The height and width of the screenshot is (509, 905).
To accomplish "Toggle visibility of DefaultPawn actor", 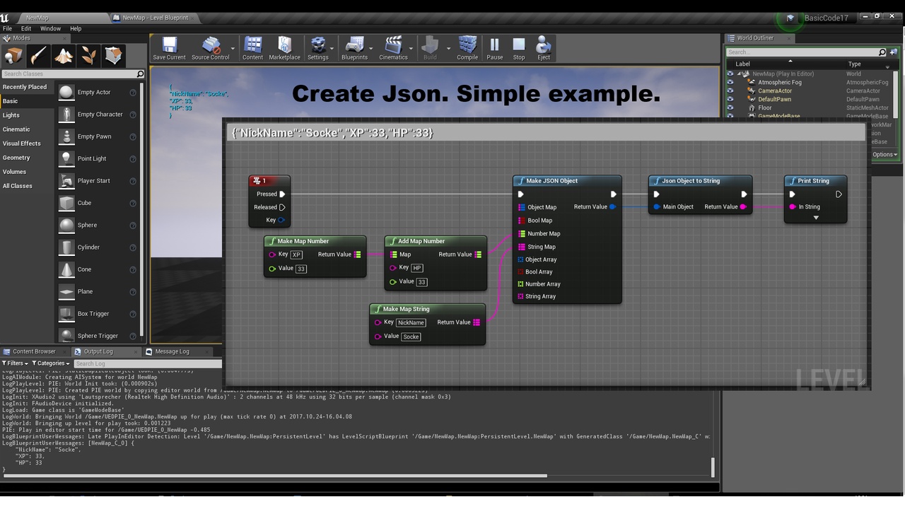I will [730, 99].
